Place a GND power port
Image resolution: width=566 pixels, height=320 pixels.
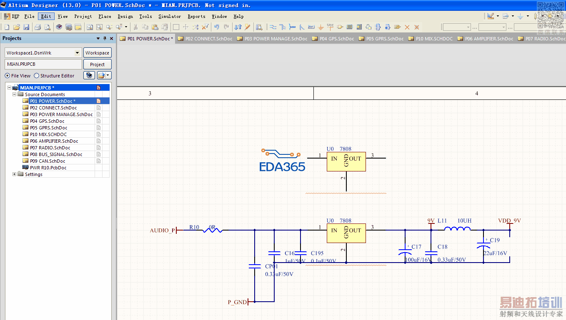[x=321, y=27]
